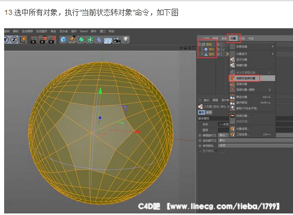Click the 显示对象 icon in Object menu
This screenshot has height=215, width=293.
232,60
